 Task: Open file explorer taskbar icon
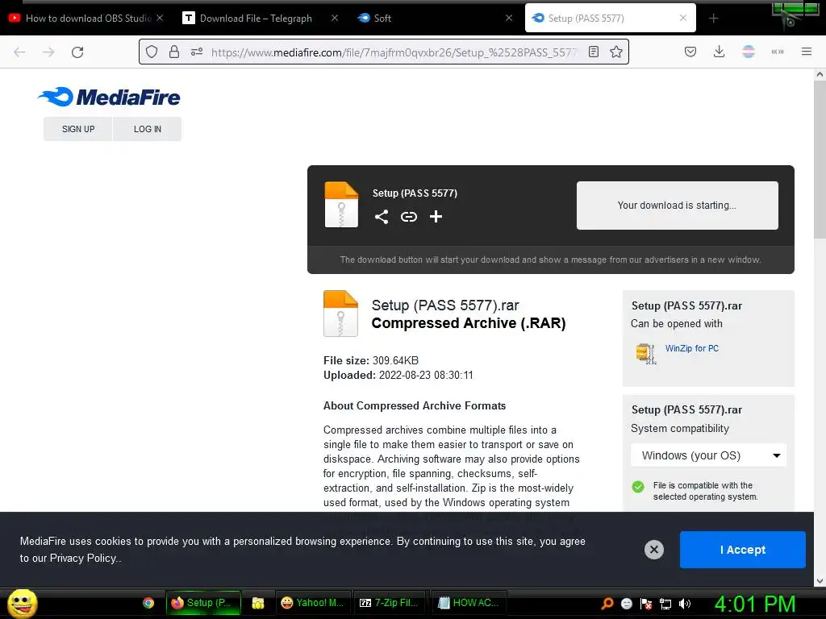click(257, 603)
